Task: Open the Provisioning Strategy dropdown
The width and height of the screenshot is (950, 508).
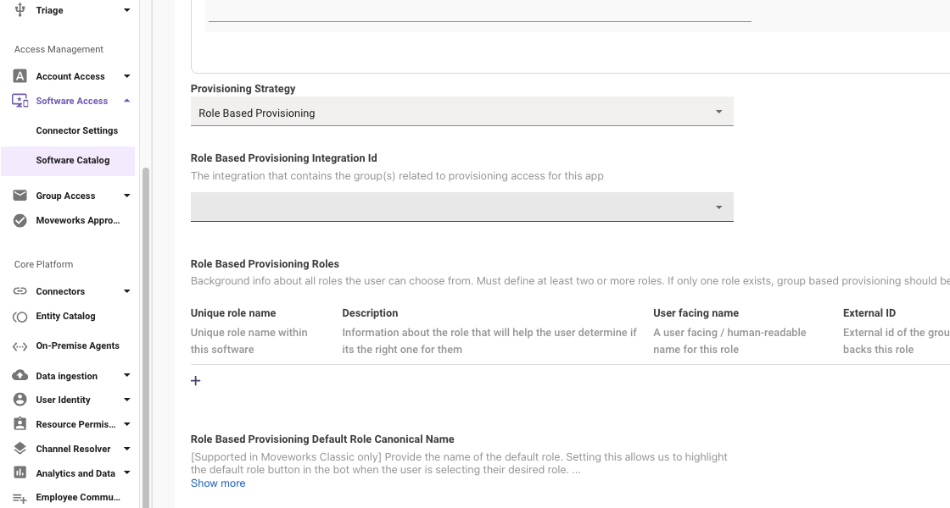Action: pos(461,113)
